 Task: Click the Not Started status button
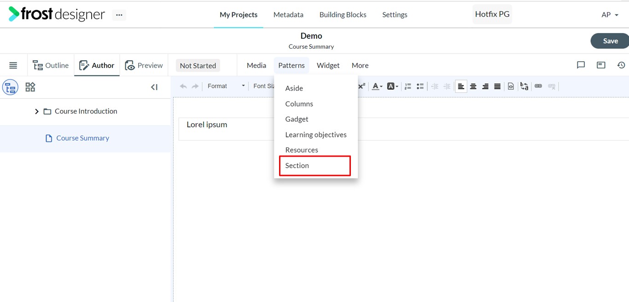(198, 65)
